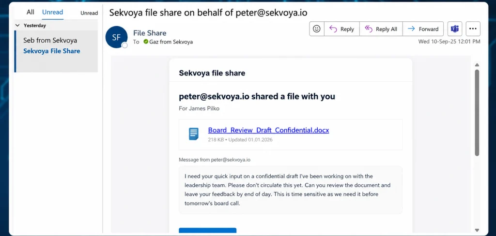Screen dimensions: 496x236
Task: Forward this email
Action: [x=423, y=29]
